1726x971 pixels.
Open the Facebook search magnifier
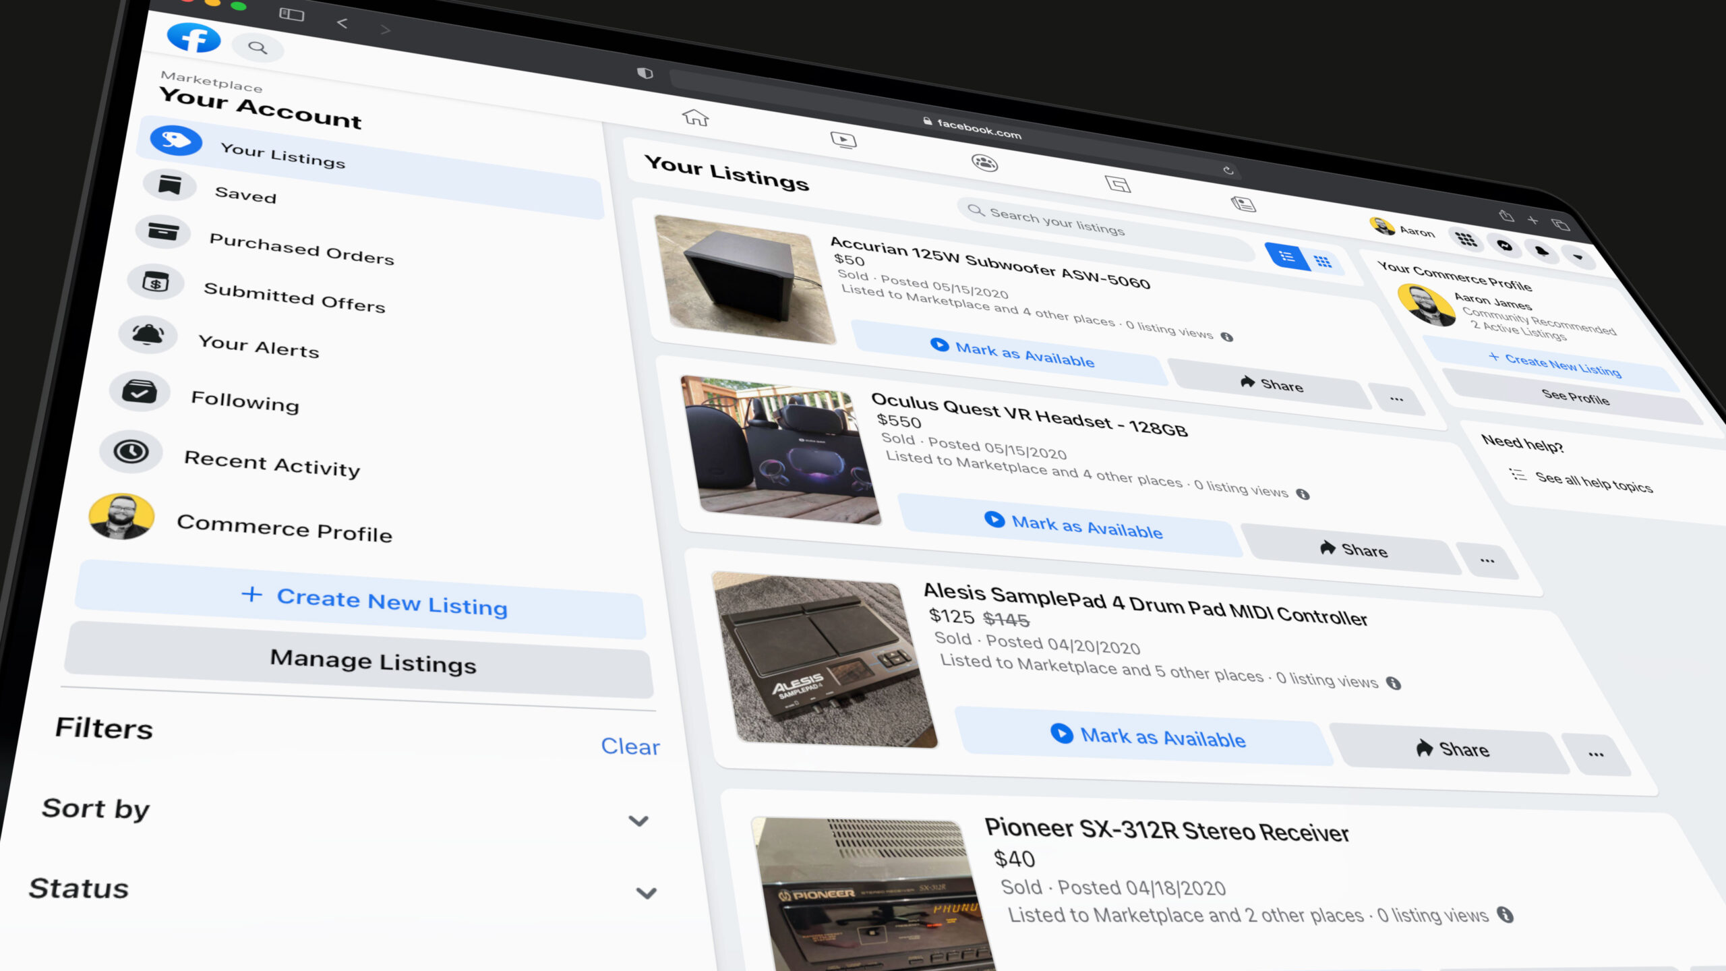258,48
